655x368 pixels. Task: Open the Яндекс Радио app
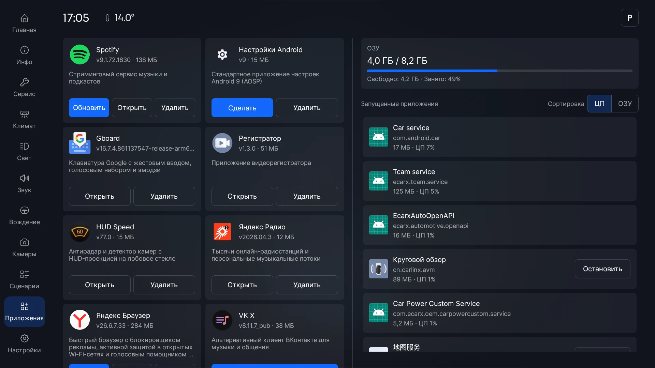click(x=242, y=285)
